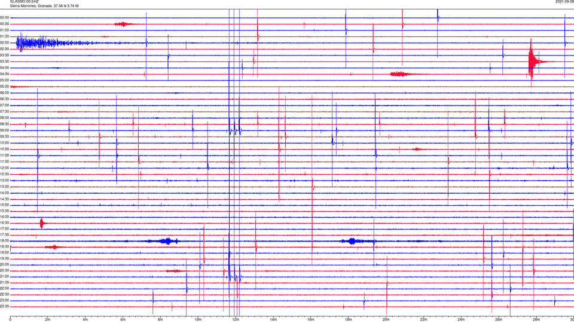Select the 03:00 trace time label
This screenshot has width=574, height=322.
point(5,55)
